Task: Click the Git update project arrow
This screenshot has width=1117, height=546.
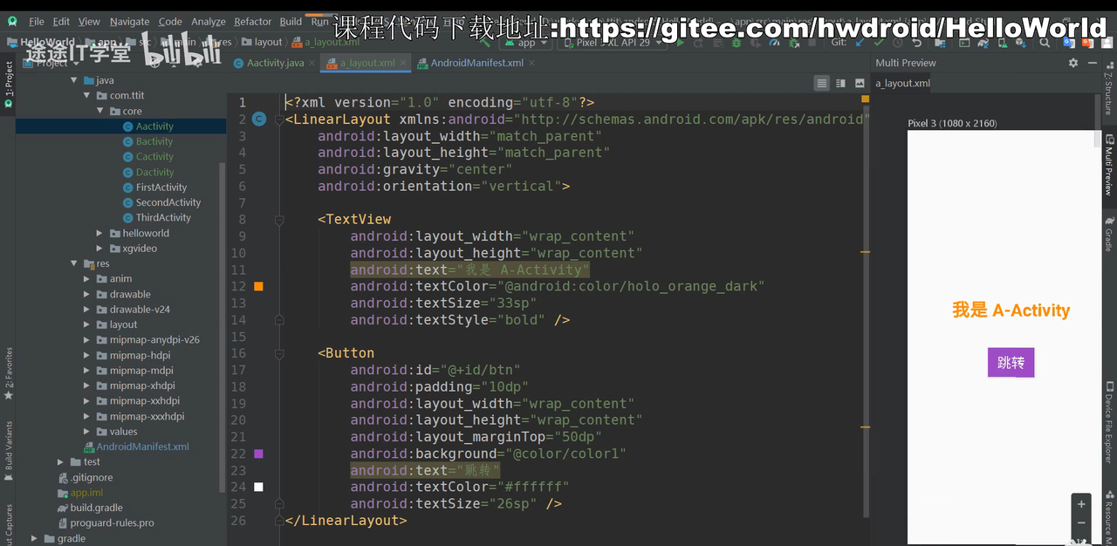Action: pos(860,42)
